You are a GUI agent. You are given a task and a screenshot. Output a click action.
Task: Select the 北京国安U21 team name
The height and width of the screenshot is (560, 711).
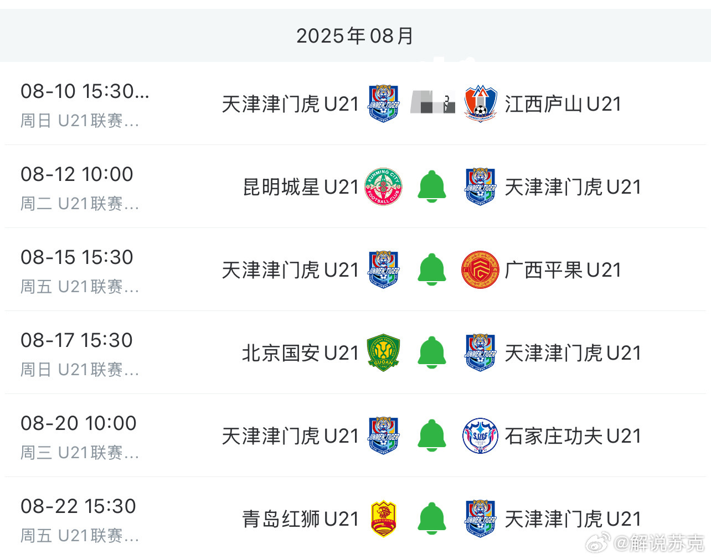301,353
